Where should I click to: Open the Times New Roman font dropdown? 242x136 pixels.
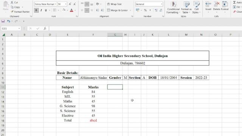point(56,4)
